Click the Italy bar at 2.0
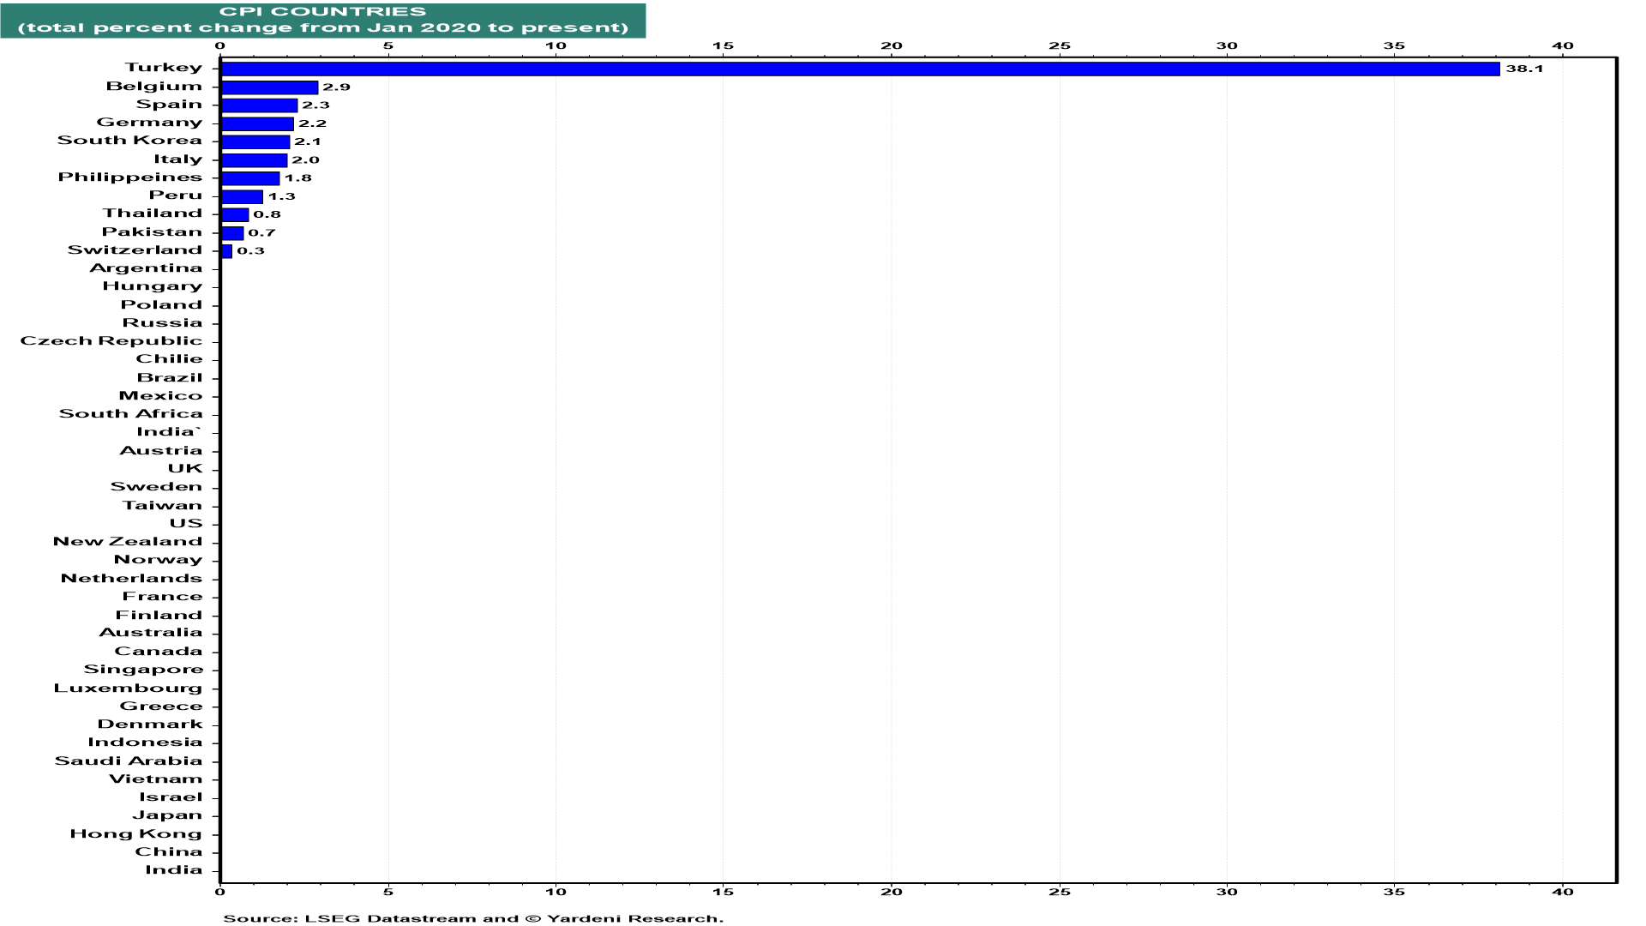Screen dimensions: 1646x926 254,160
